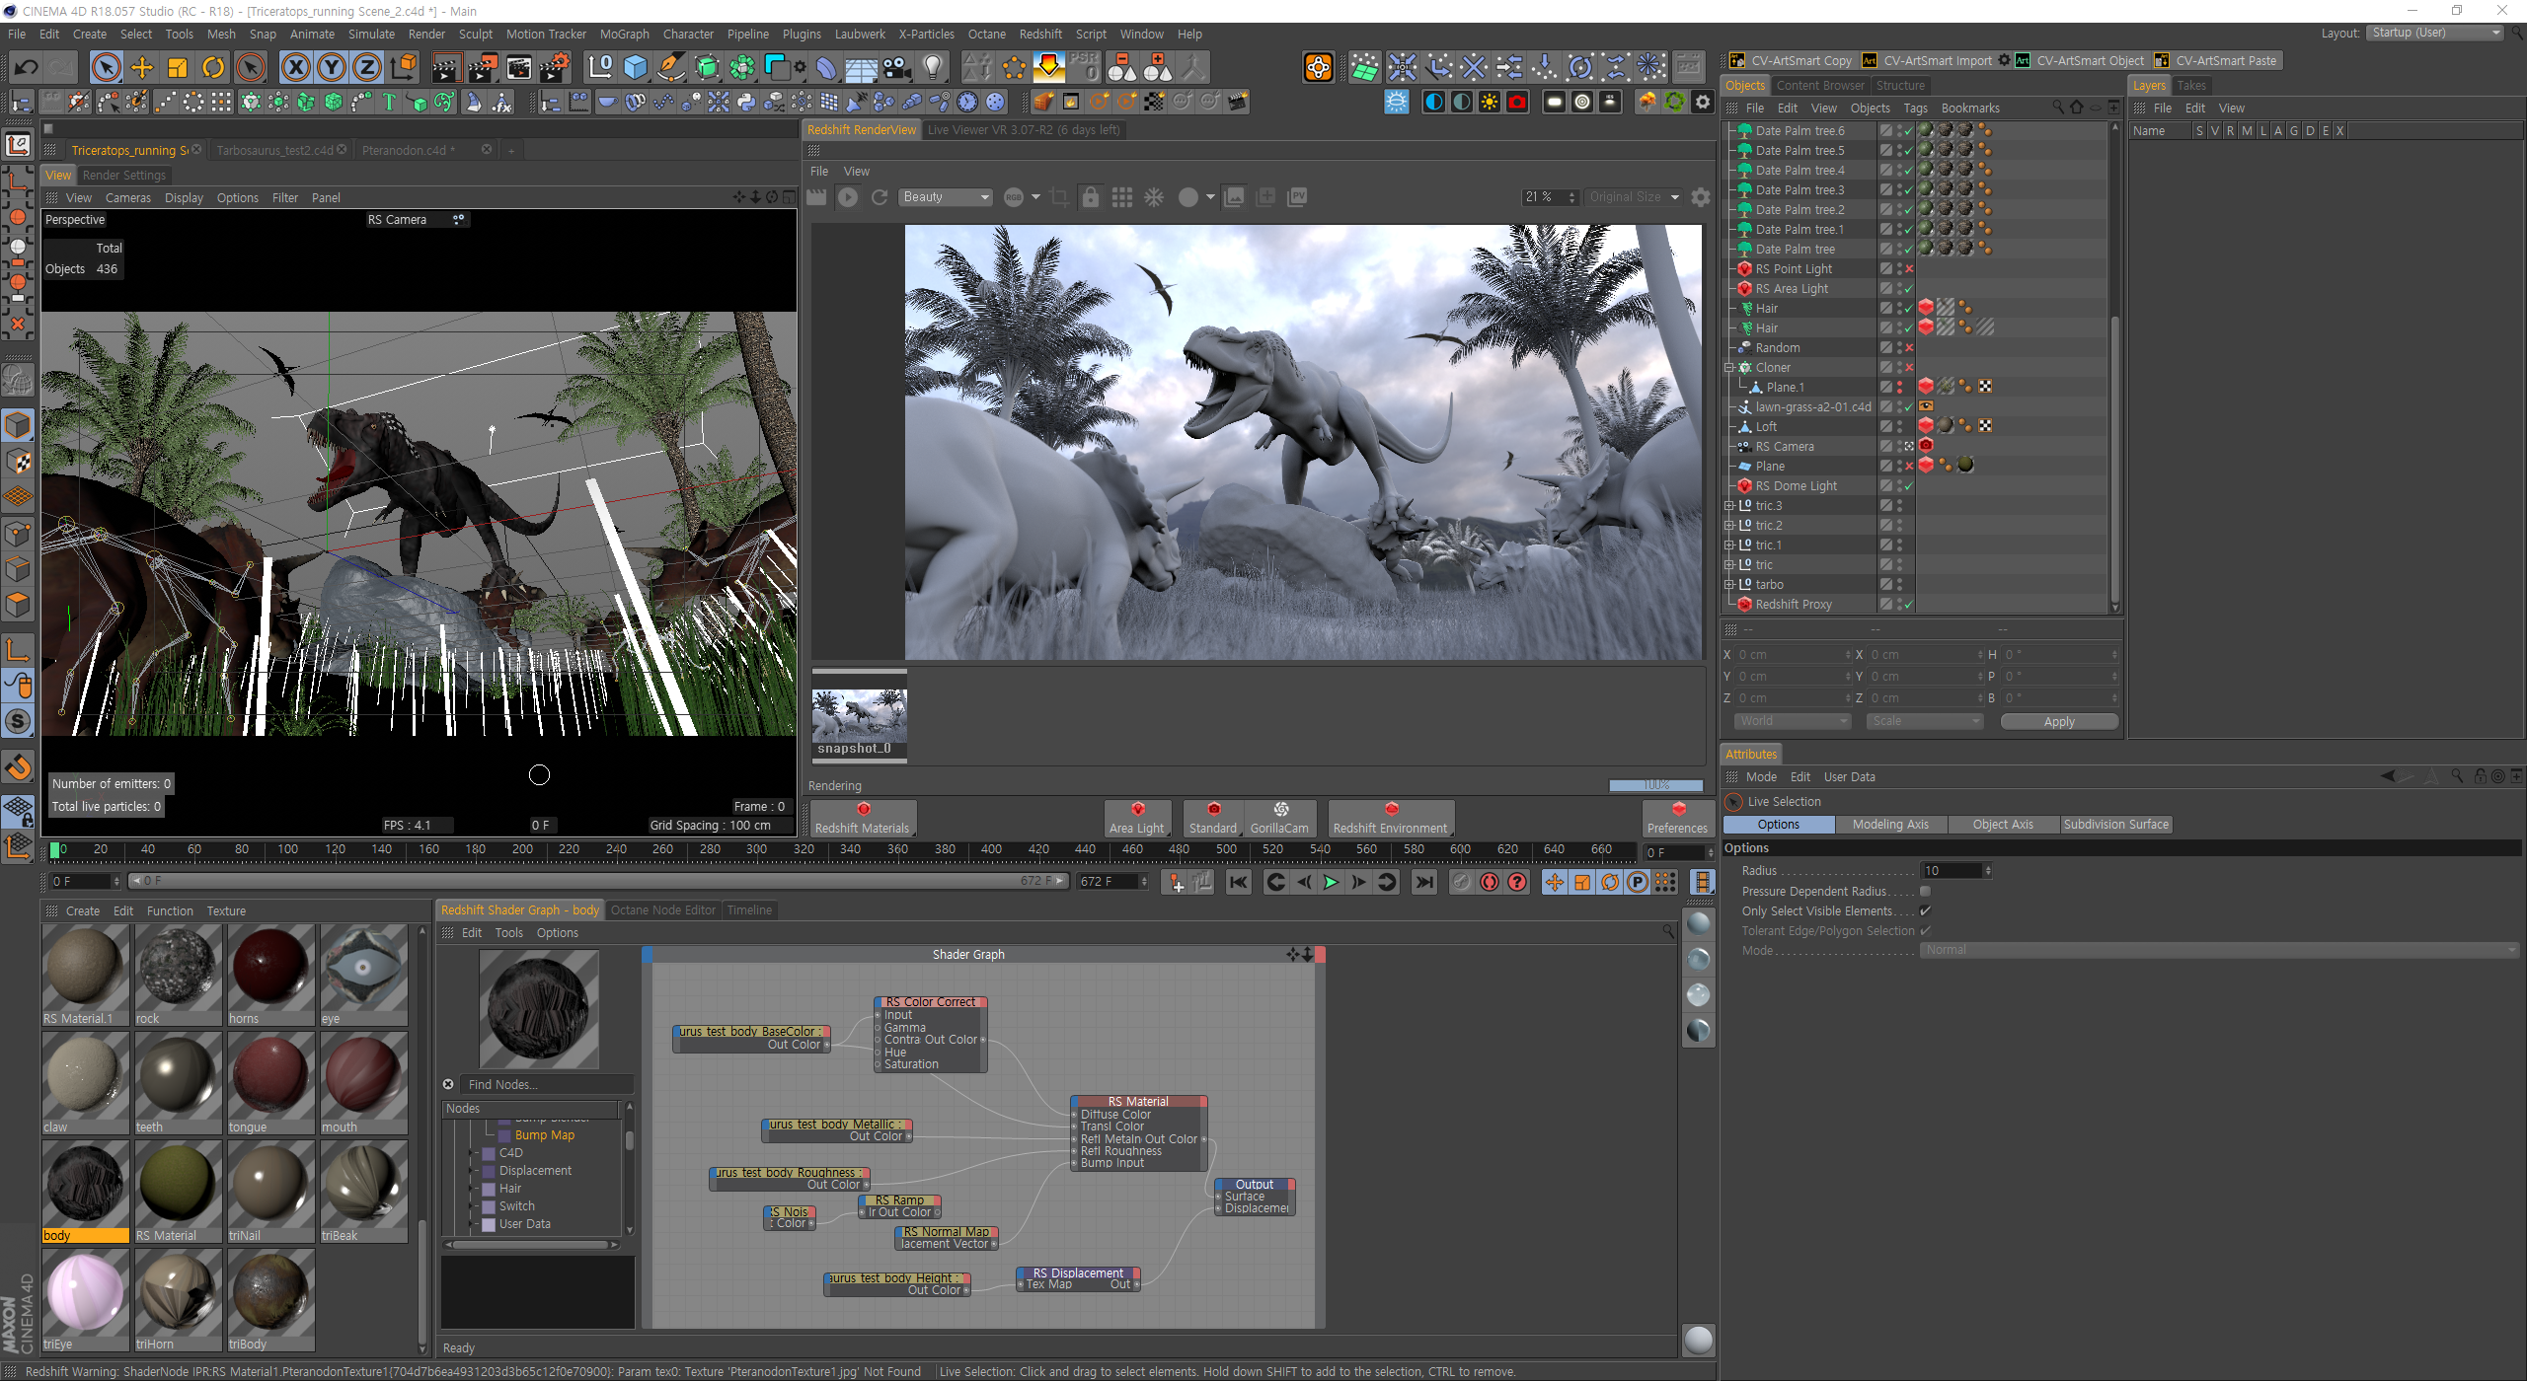This screenshot has height=1381, width=2527.
Task: Open the Scale mode dropdown
Action: [x=1924, y=721]
